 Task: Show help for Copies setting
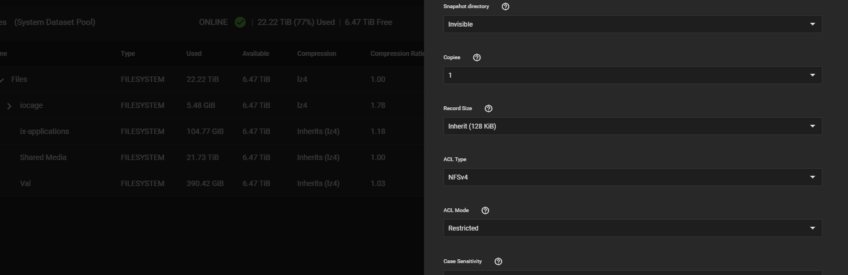(x=477, y=57)
